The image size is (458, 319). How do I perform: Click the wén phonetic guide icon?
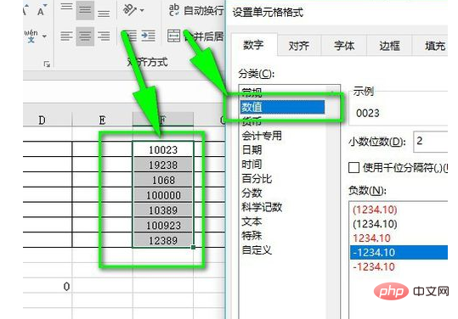pyautogui.click(x=31, y=36)
